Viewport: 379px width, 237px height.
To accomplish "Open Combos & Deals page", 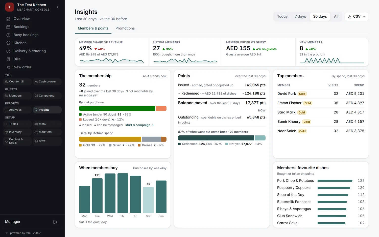I will coord(17,141).
